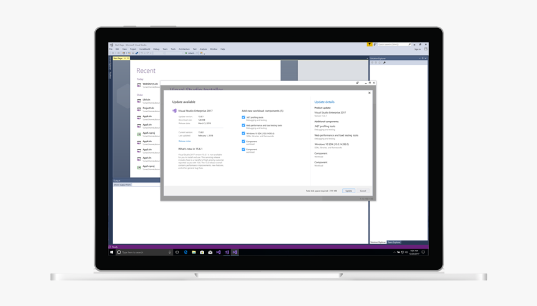Switch to the Solution Explorer bottom tab
This screenshot has width=537, height=306.
[x=378, y=242]
